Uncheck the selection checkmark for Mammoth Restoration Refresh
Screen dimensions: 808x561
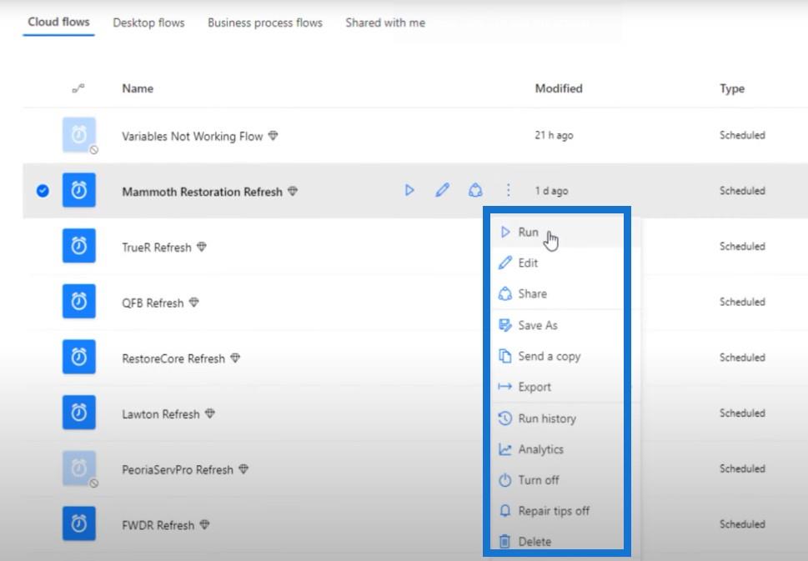tap(43, 191)
